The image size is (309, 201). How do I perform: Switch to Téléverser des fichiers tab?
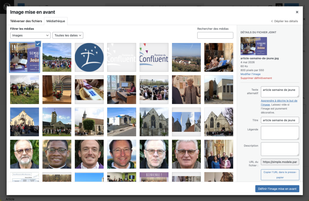26,21
